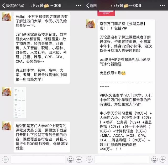Image resolution: width=168 pixels, height=165 pixels.
Task: Open the long course category image thumbnail
Action: [20, 103]
